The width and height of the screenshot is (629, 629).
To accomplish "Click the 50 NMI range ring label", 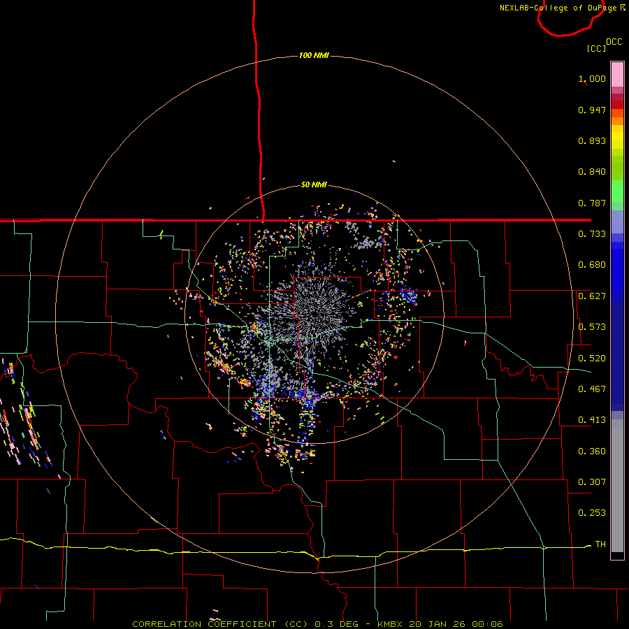I will [314, 185].
